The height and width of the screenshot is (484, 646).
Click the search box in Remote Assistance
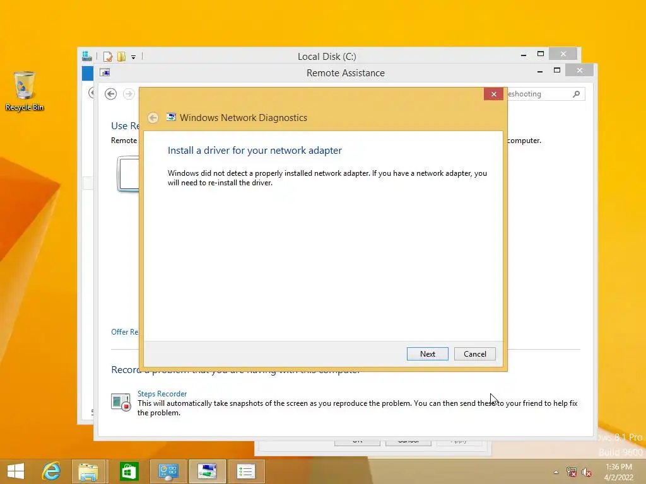tap(546, 94)
